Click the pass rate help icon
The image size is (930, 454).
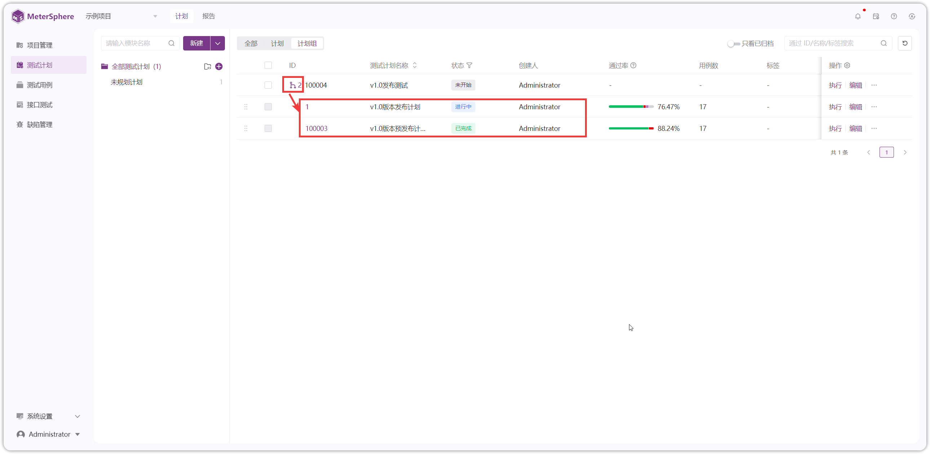[x=633, y=65]
